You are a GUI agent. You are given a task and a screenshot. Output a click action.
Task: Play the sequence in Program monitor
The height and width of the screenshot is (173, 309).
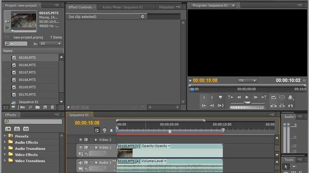(x=247, y=97)
